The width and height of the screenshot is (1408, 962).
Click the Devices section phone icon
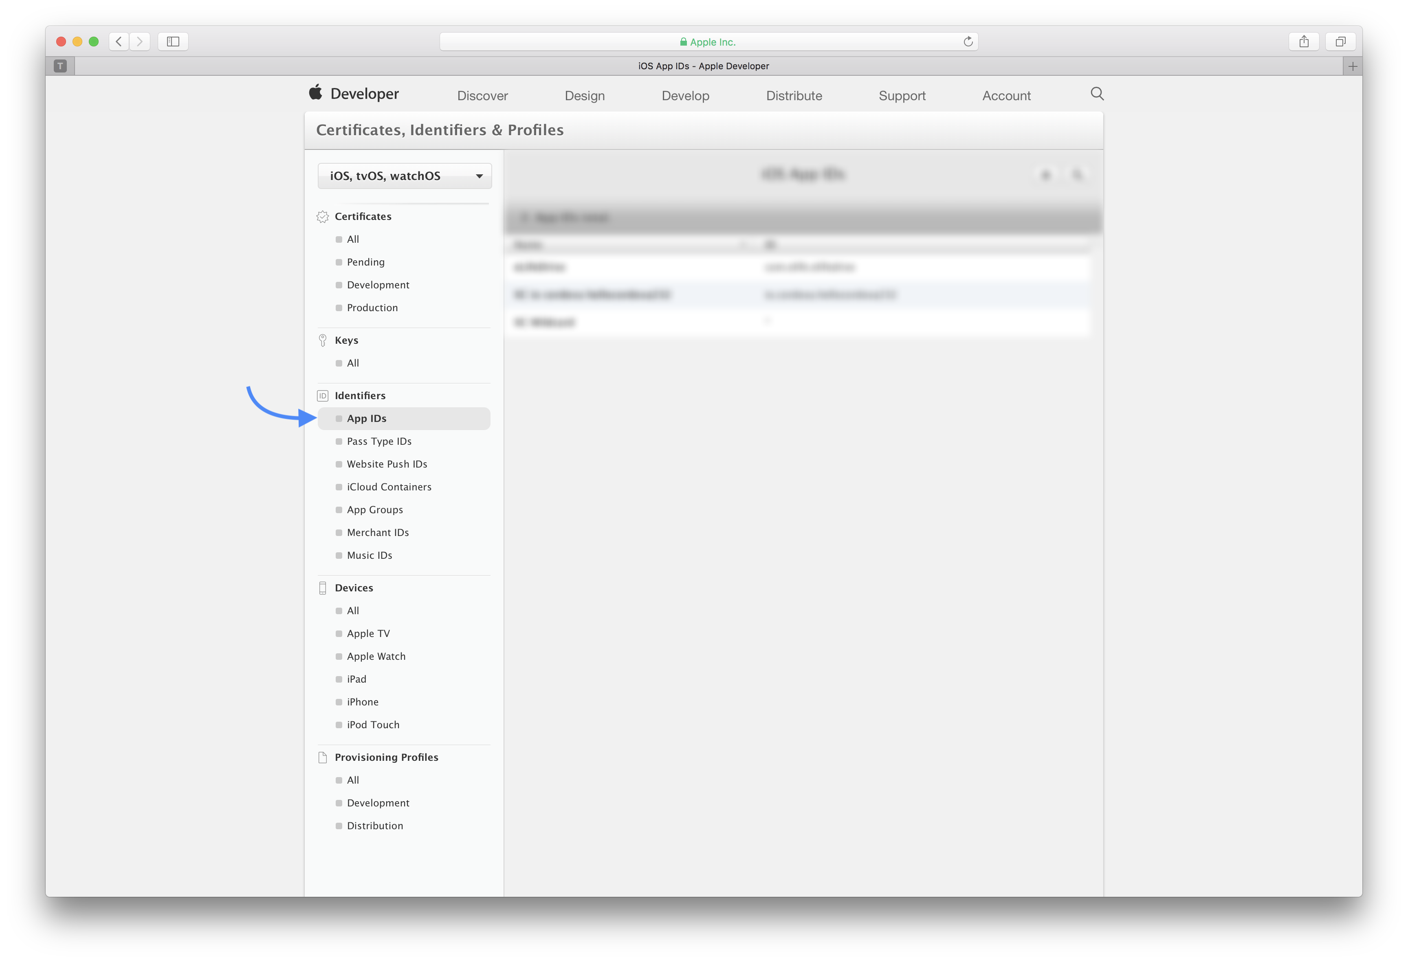322,588
